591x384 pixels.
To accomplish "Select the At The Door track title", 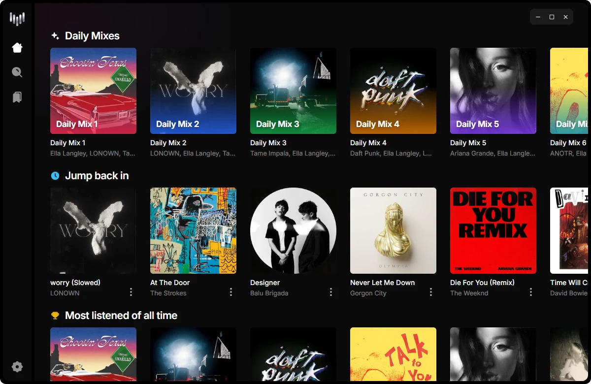I will click(x=170, y=283).
